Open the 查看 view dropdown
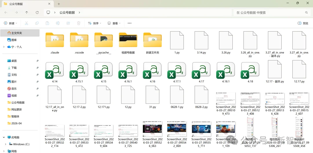The width and height of the screenshot is (313, 153). click(x=114, y=23)
